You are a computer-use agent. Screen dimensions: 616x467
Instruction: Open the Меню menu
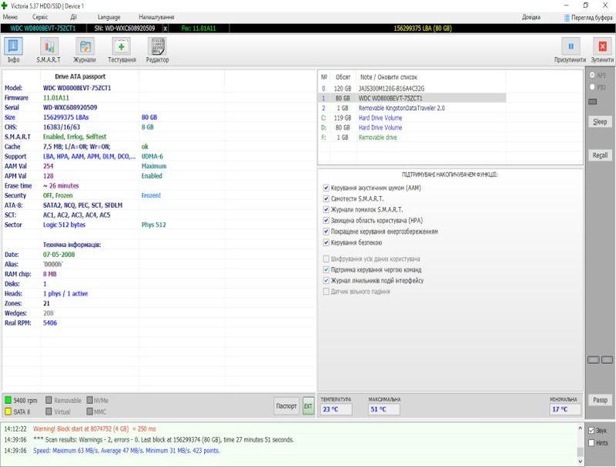[x=11, y=17]
